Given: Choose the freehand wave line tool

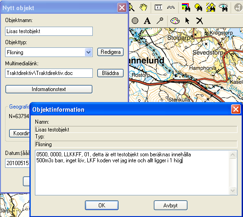Looking at the screenshot, I should (171, 7).
